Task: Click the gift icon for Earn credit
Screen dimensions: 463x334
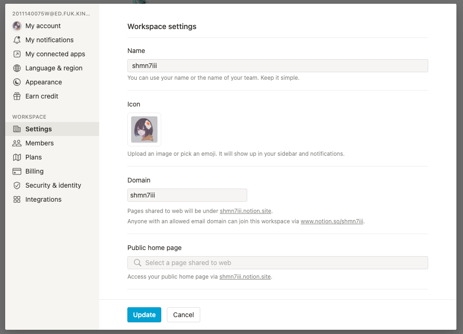Action: (17, 96)
